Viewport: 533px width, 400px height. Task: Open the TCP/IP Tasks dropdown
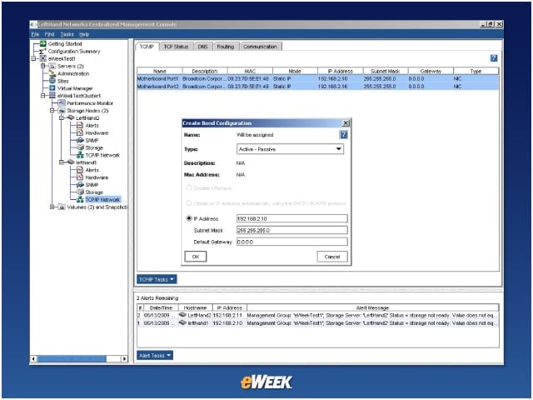157,279
